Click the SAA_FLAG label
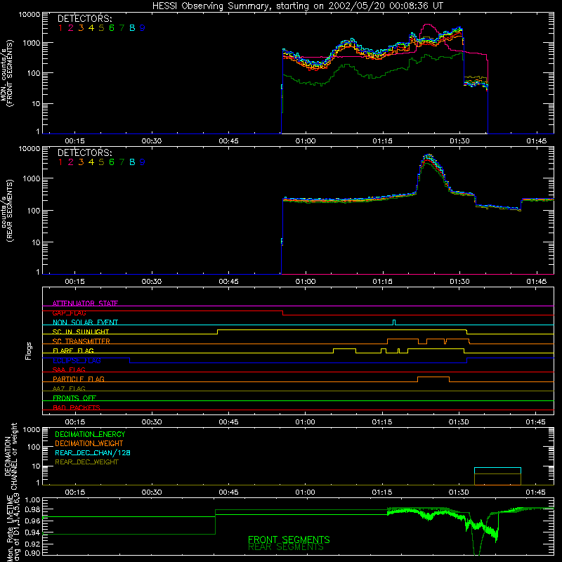 pyautogui.click(x=69, y=370)
